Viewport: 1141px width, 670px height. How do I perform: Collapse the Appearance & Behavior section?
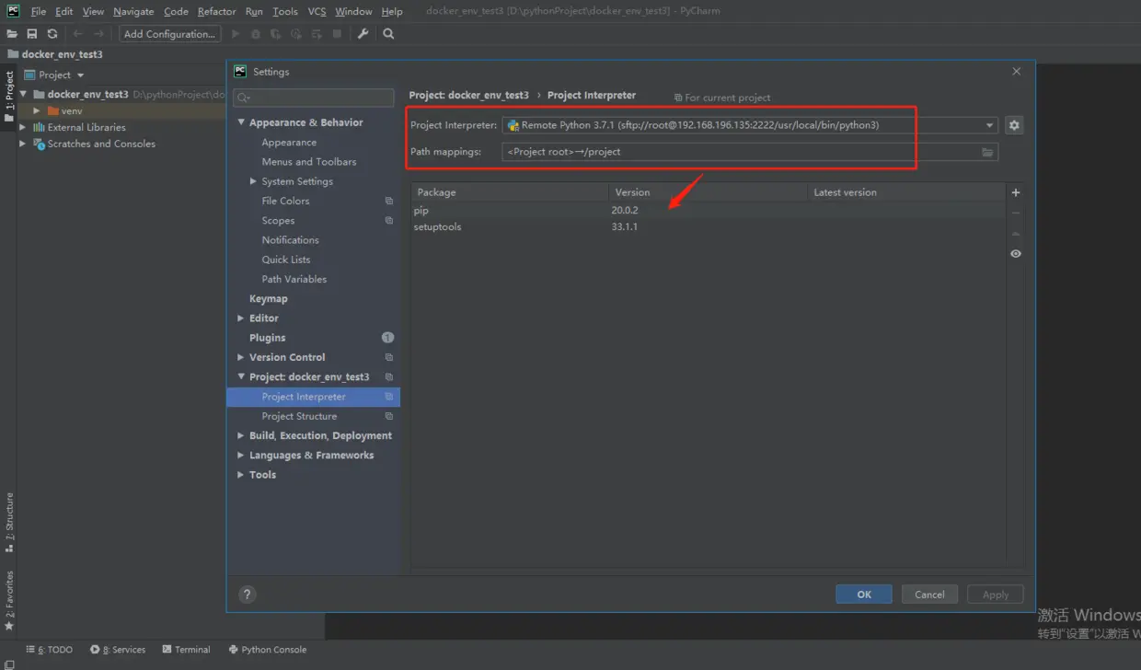click(x=241, y=122)
